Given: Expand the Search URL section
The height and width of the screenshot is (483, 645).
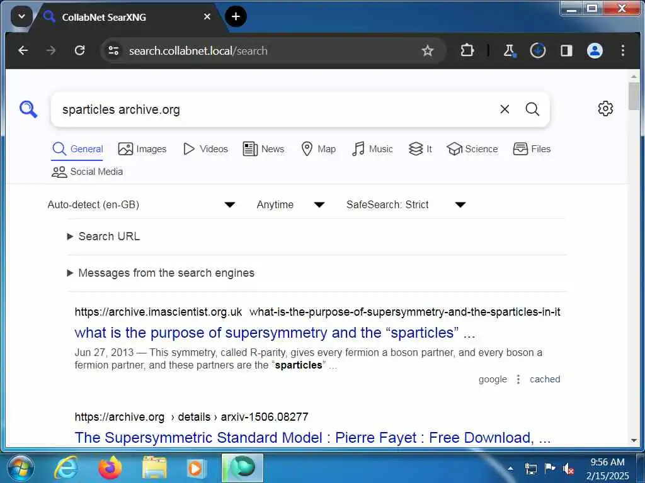Looking at the screenshot, I should point(104,236).
